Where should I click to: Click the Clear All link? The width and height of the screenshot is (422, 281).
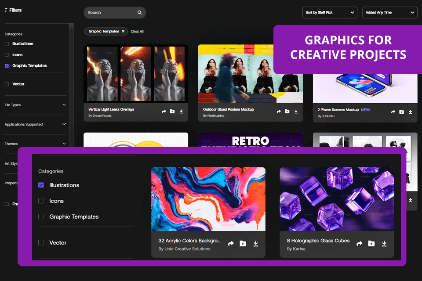point(137,32)
